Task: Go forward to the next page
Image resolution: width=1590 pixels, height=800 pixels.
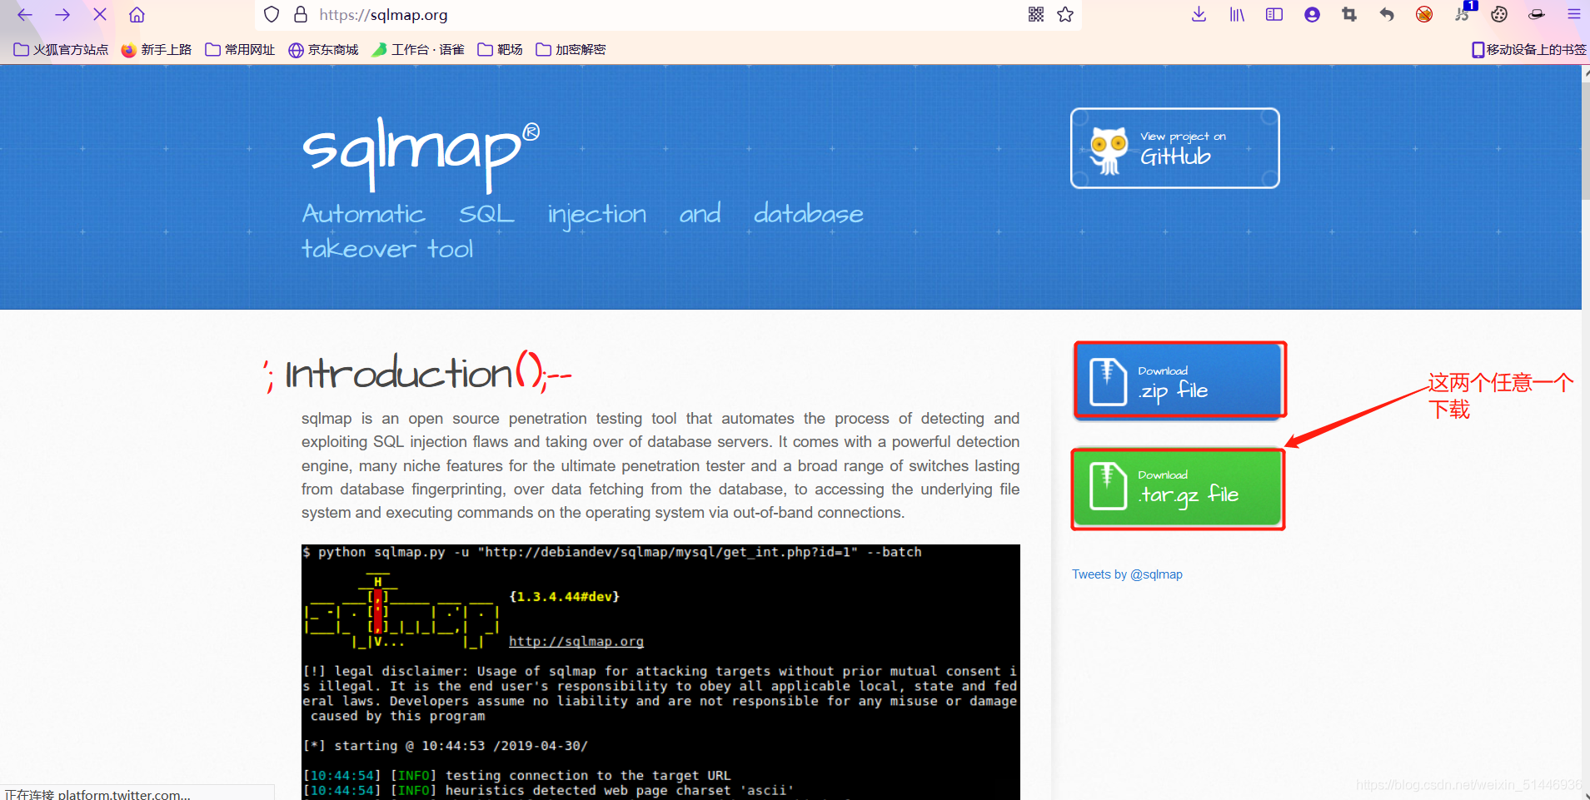Action: (62, 14)
